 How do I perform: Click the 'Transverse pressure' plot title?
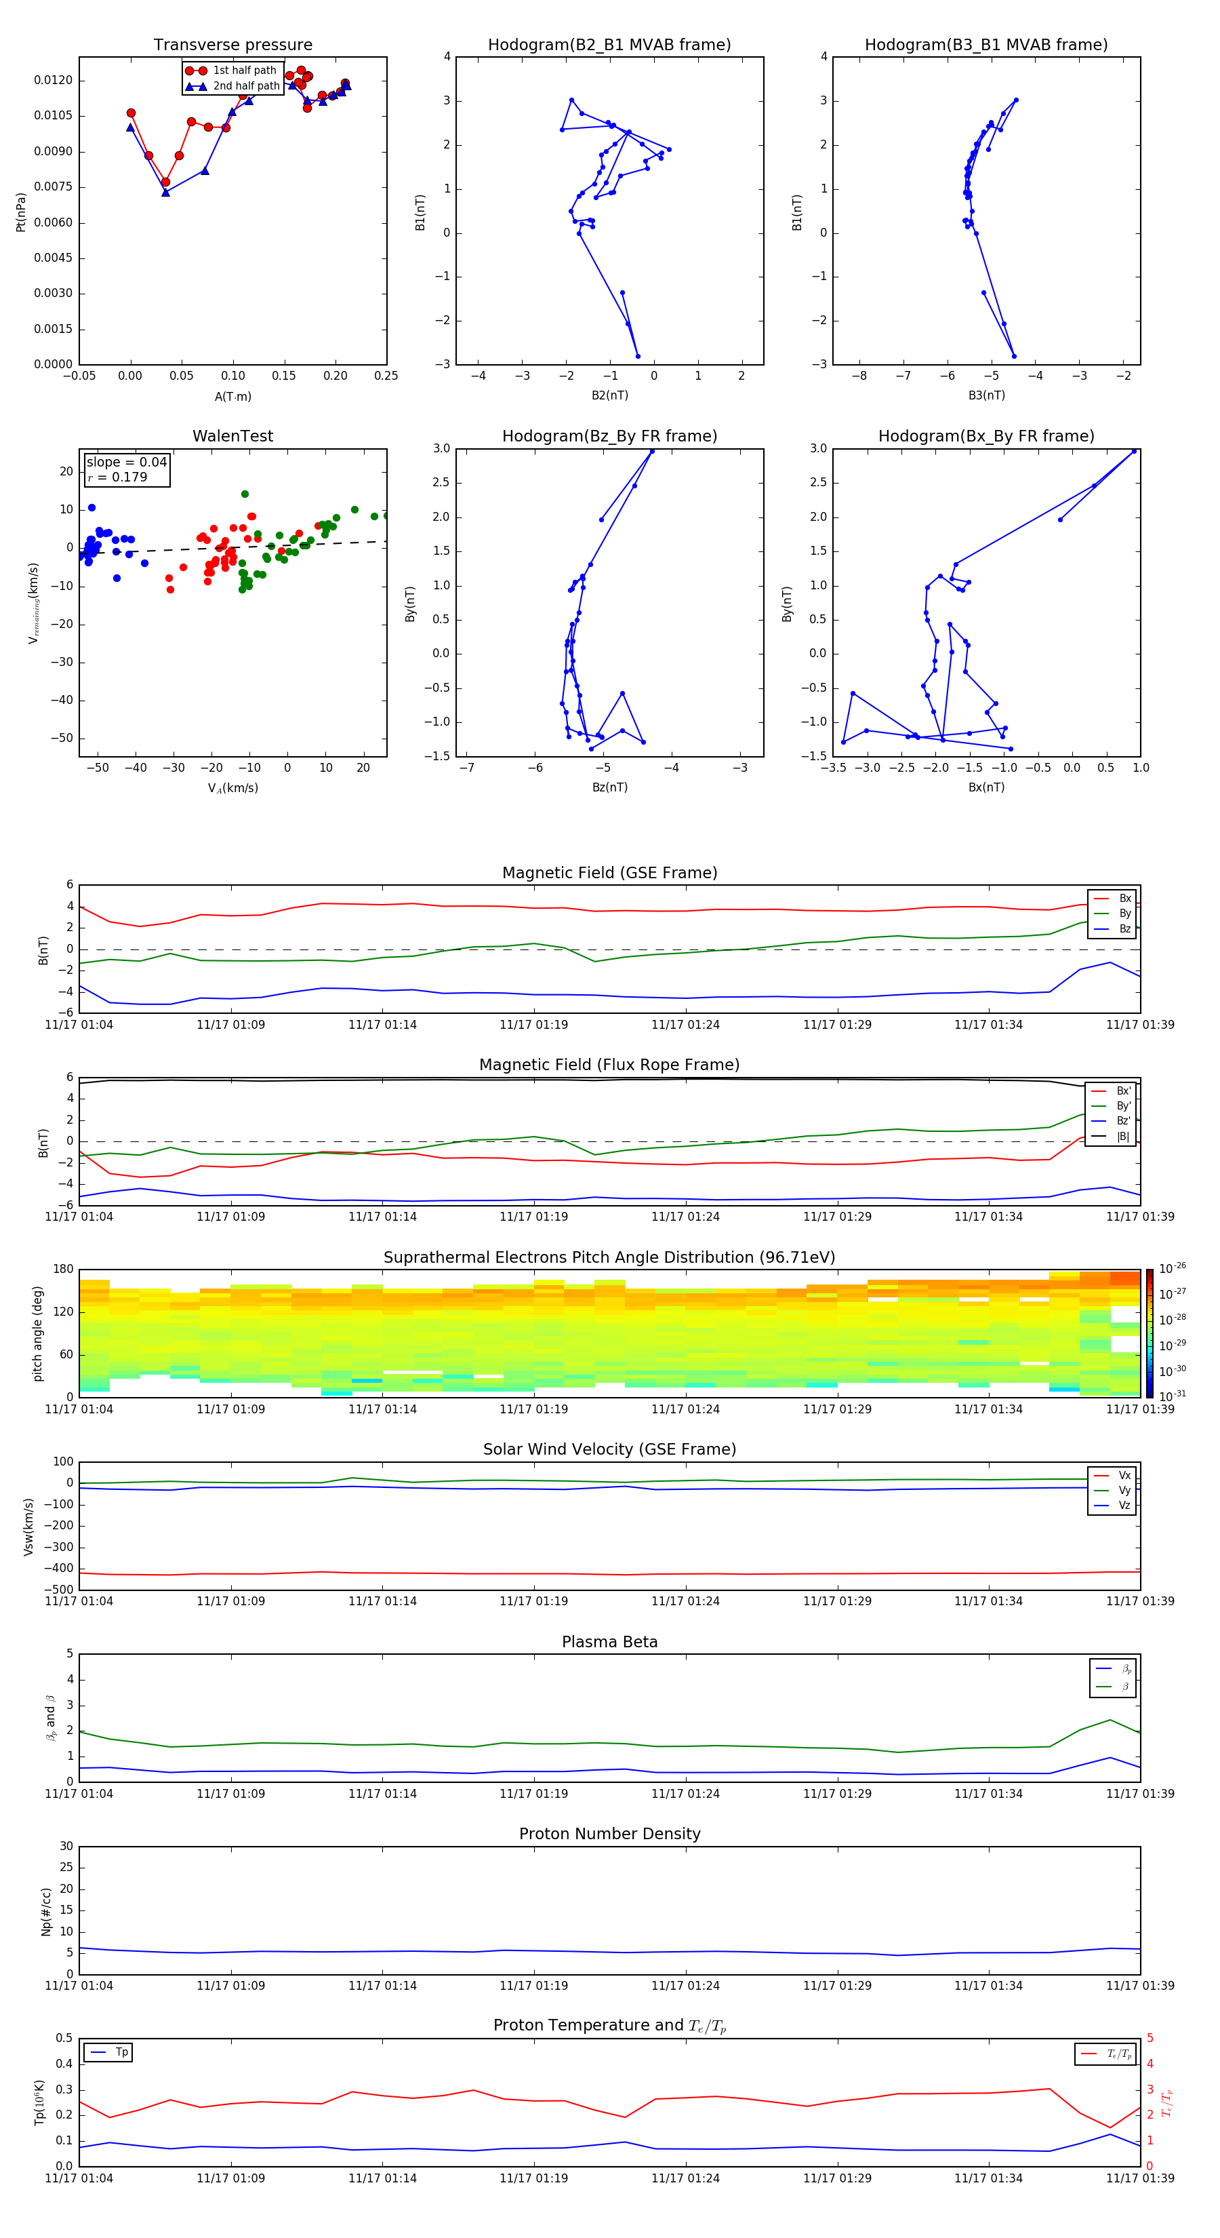coord(232,44)
